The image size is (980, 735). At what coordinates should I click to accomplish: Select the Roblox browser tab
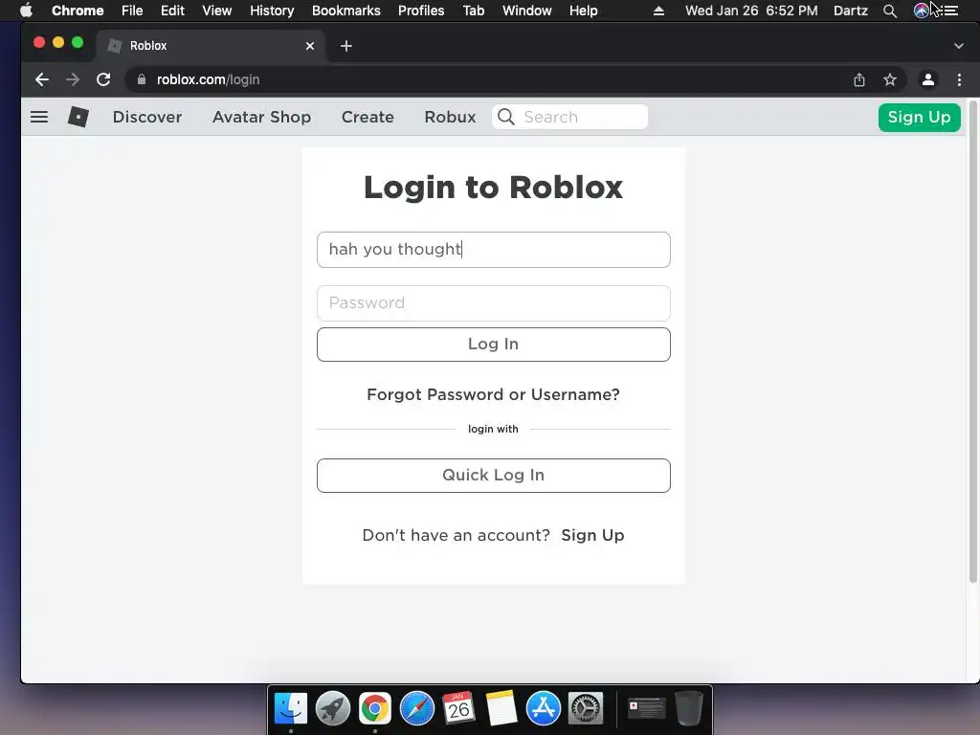click(210, 46)
